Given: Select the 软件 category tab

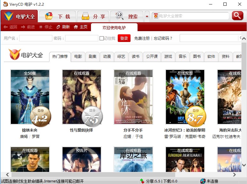Looking at the screenshot, I should [211, 57].
